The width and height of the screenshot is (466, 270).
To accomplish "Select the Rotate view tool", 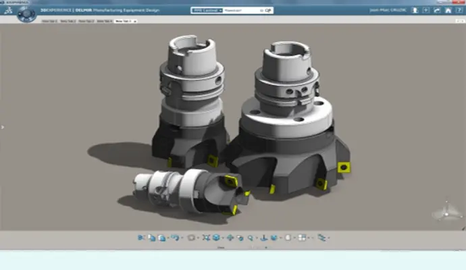I will click(x=240, y=238).
